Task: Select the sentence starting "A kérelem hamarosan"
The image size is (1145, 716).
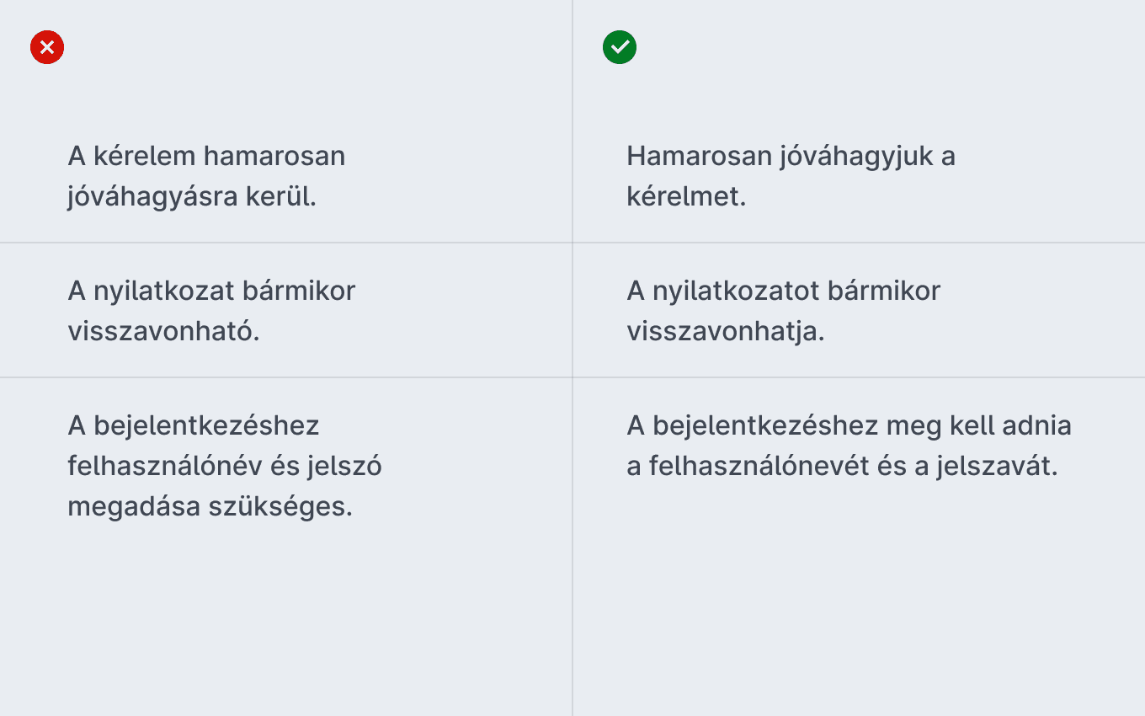Action: point(207,176)
